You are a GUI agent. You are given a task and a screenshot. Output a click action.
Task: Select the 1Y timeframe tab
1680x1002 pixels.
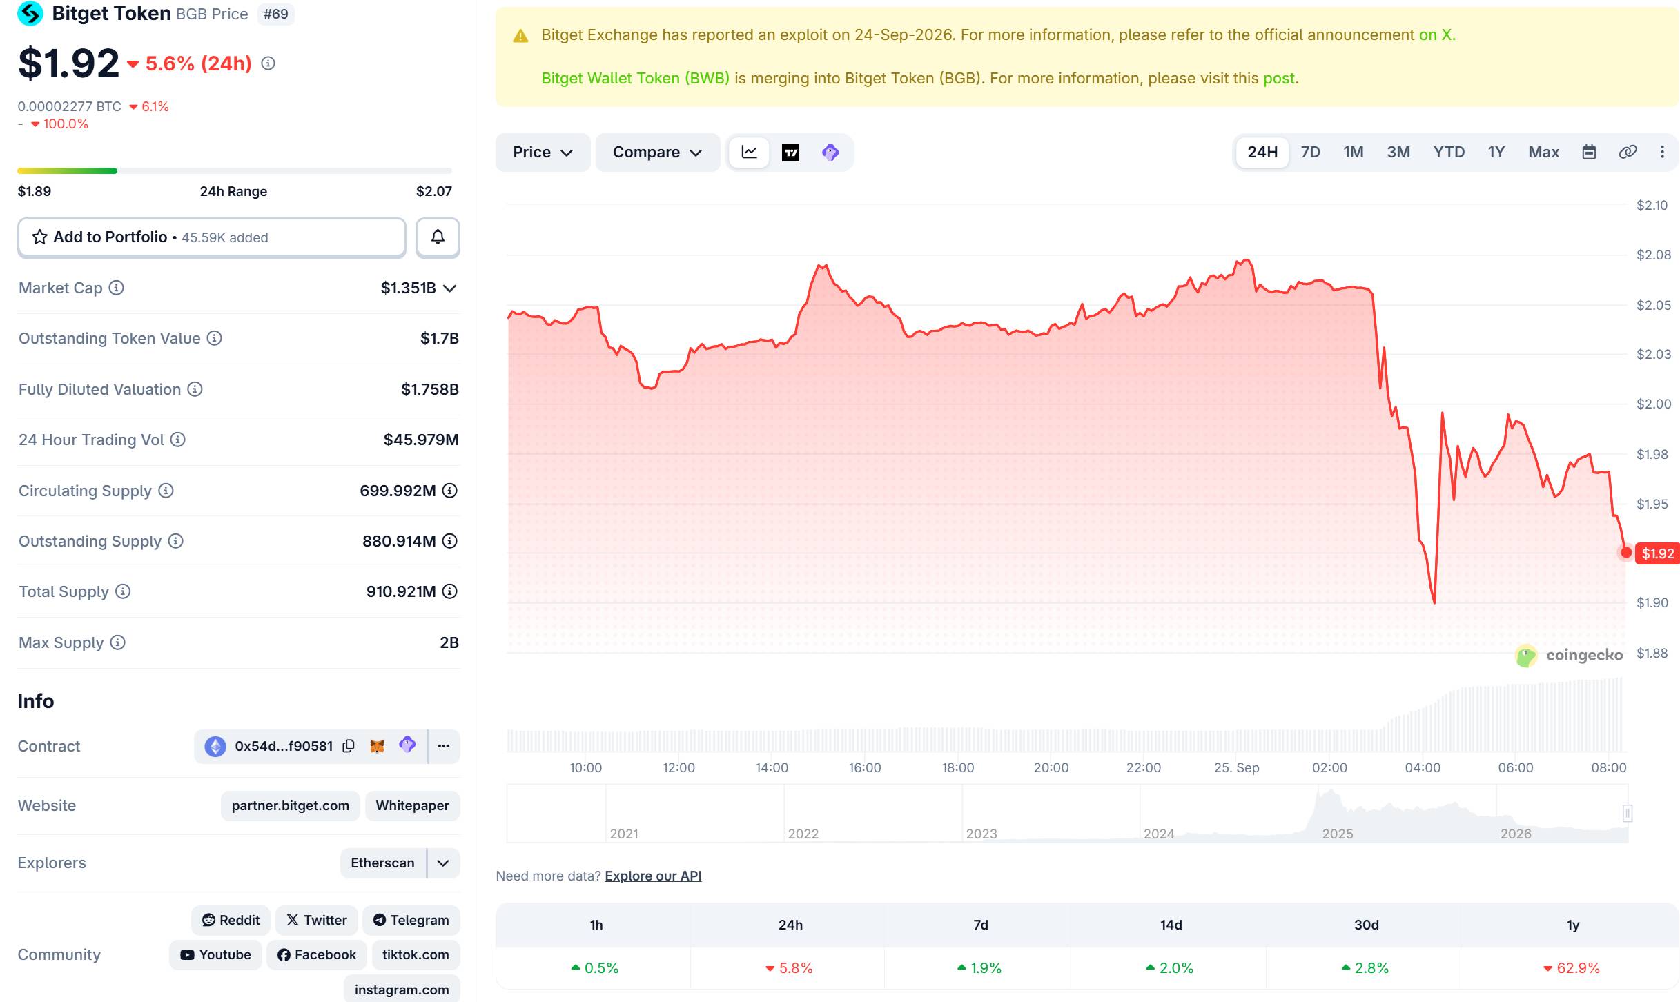pyautogui.click(x=1496, y=153)
